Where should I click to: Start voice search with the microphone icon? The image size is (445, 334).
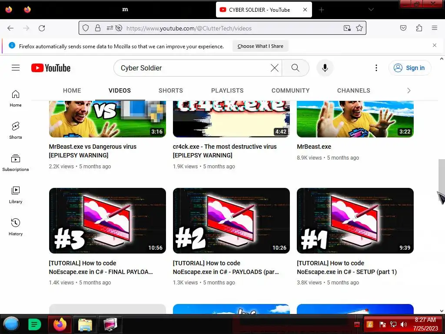click(325, 68)
